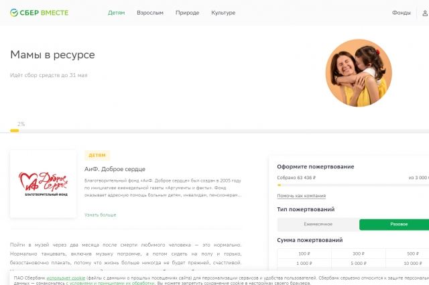This screenshot has height=285, width=429.
Task: Follow the Помочь как компания link
Action: (x=301, y=196)
